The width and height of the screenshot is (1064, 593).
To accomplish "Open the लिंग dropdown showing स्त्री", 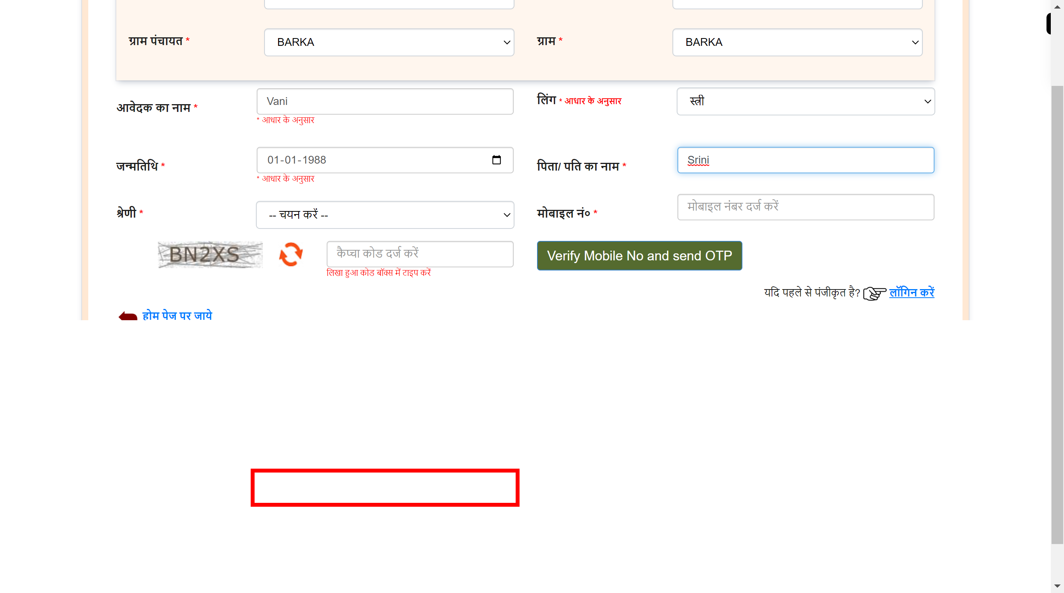I will tap(805, 101).
